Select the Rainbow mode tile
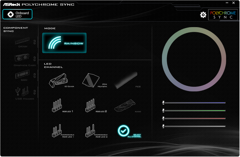This screenshot has width=240, height=157. (x=64, y=43)
